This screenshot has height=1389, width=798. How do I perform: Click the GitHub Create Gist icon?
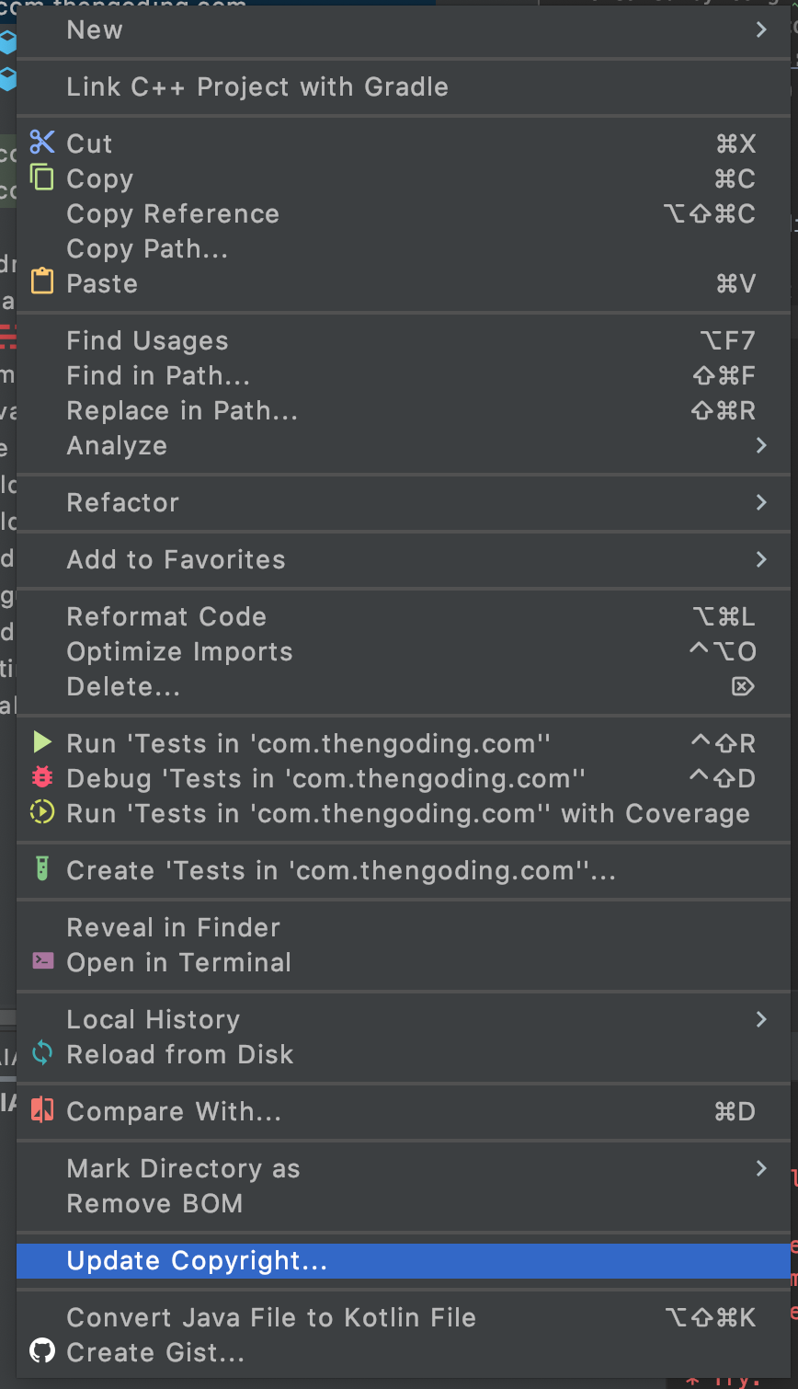tap(42, 1351)
